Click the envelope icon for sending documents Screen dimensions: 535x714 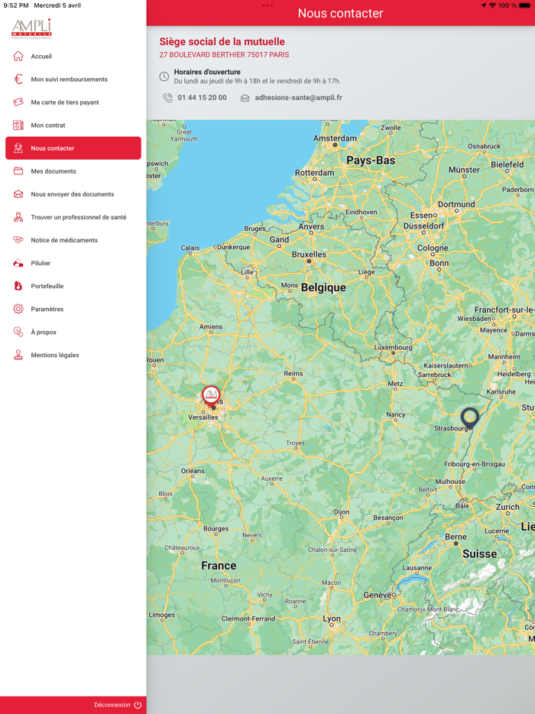pos(18,194)
